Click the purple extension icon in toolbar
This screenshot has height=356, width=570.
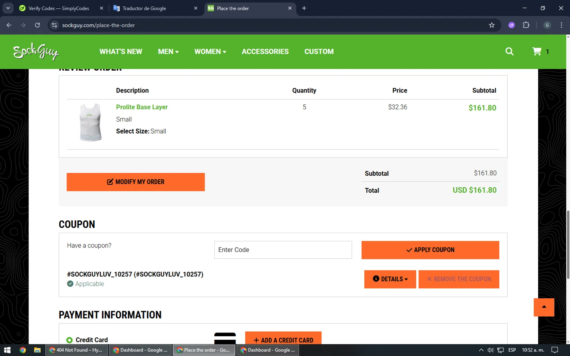point(511,25)
